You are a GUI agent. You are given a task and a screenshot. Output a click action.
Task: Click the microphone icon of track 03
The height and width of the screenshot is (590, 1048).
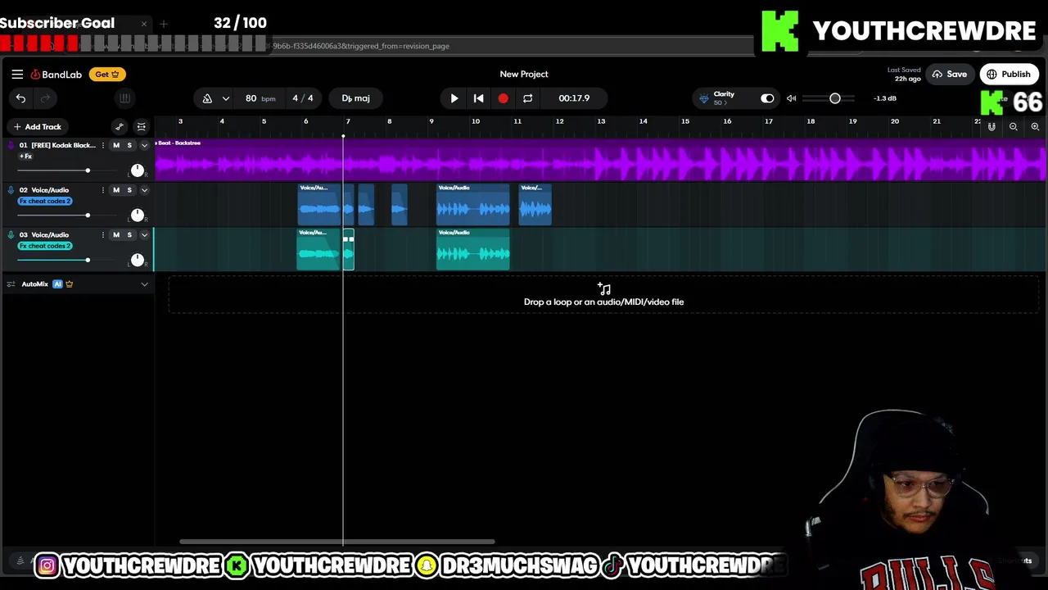click(11, 235)
